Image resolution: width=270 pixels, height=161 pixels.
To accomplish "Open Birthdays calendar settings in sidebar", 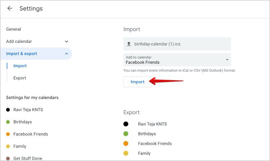I will click(23, 122).
